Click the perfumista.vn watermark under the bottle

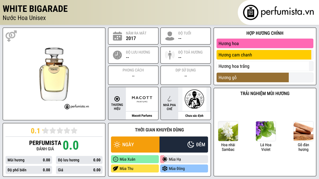tap(77, 106)
